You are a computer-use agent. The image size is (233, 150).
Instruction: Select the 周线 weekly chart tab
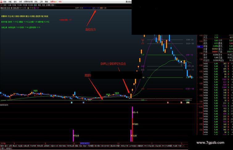(39, 5)
